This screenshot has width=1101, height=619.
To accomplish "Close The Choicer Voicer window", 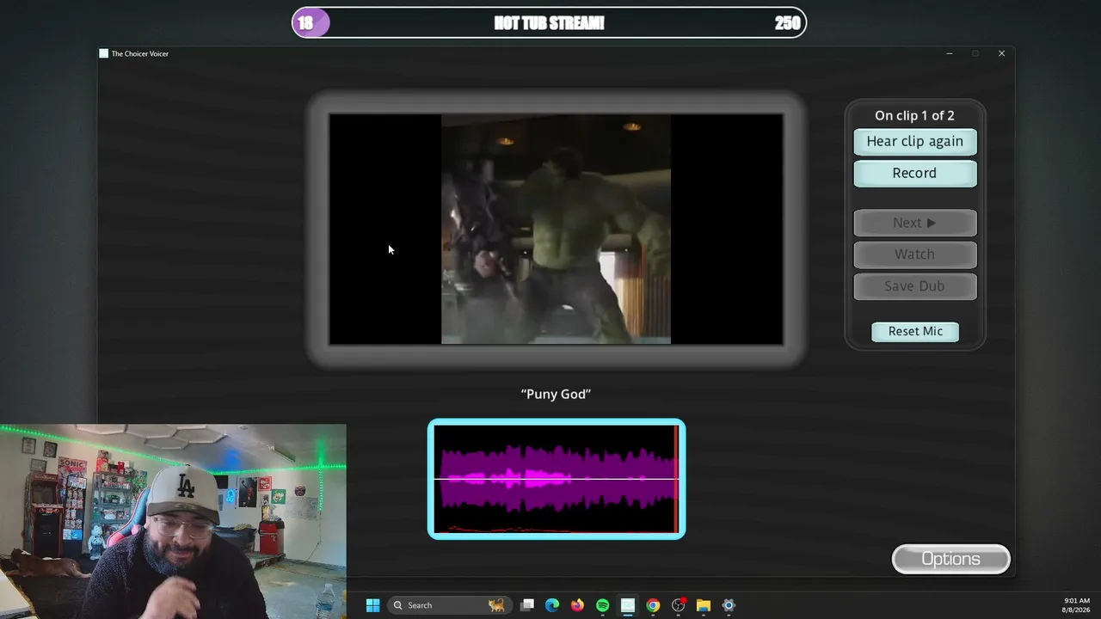I will coord(1001,53).
